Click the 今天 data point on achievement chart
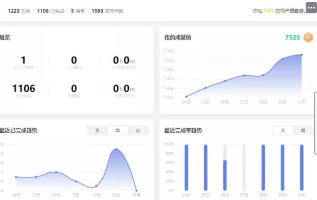The height and width of the screenshot is (200, 317). [x=302, y=55]
